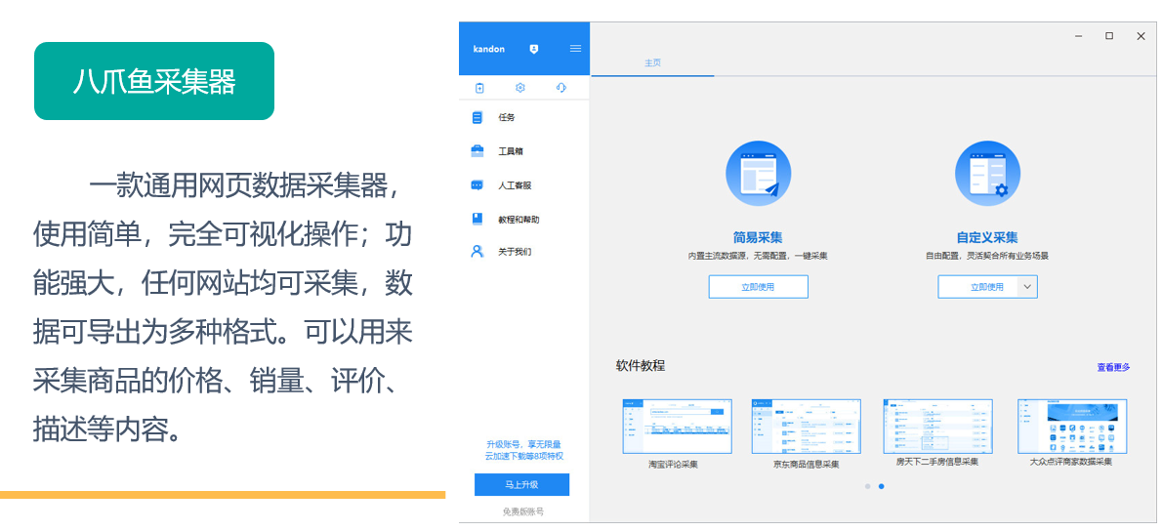This screenshot has width=1162, height=531.
Task: Close the Octoparse window
Action: point(1141,35)
